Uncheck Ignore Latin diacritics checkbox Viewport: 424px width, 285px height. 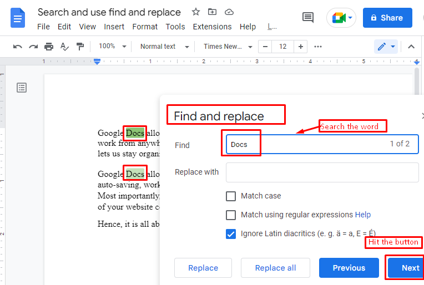coord(231,233)
